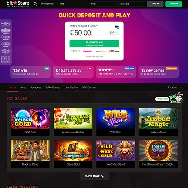Click the EGR award badge

(x=6, y=59)
